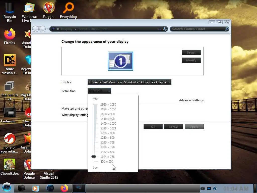Click the Display breadcrumb in address bar
The image size is (257, 193).
[x=67, y=29]
